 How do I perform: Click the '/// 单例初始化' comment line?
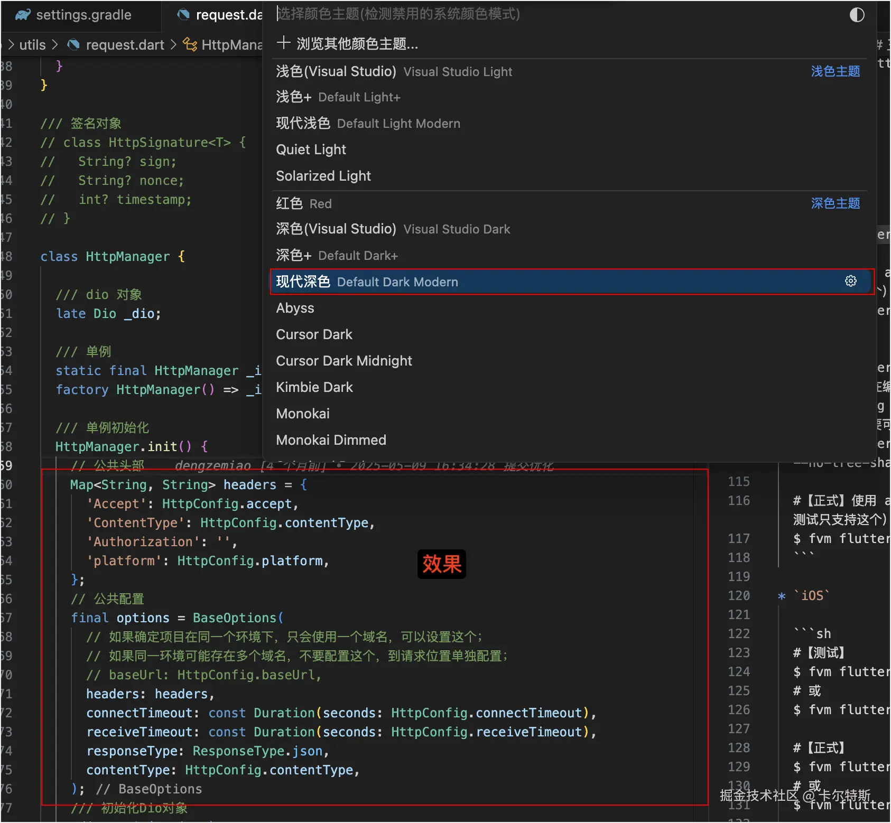(103, 428)
